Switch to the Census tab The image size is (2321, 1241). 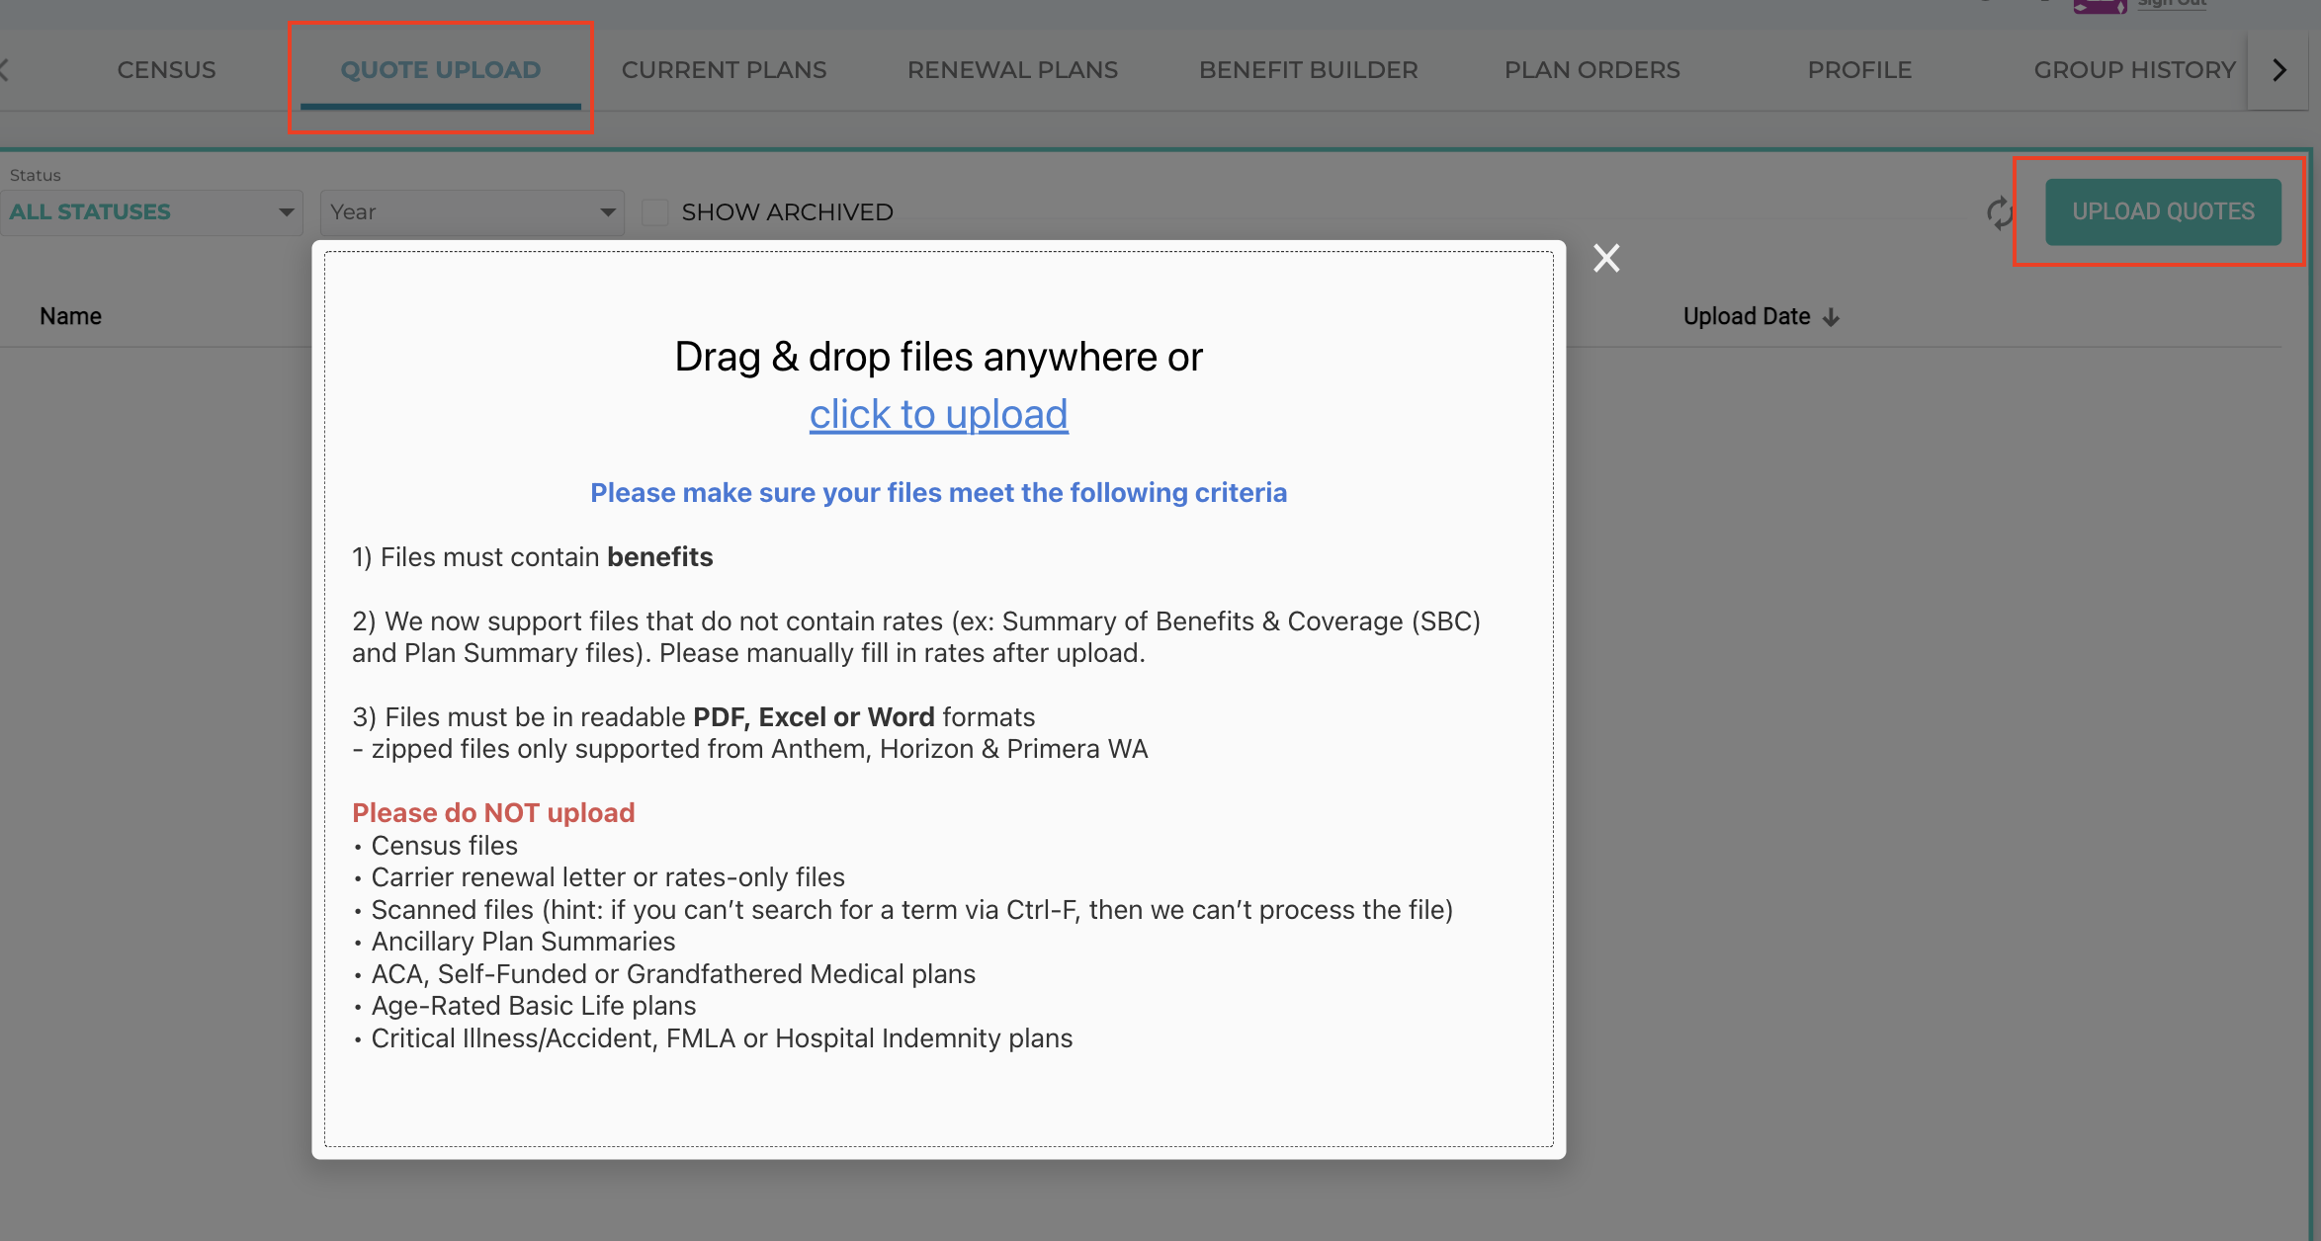coord(166,70)
